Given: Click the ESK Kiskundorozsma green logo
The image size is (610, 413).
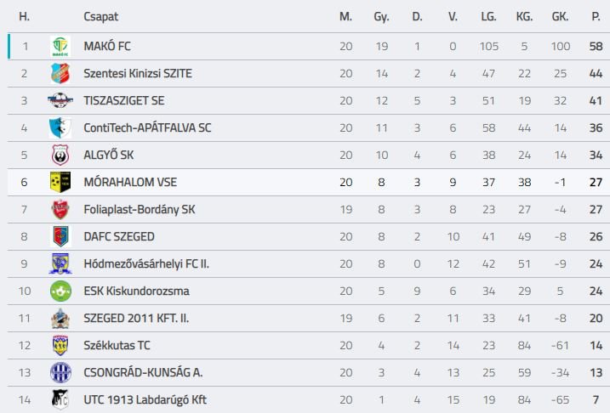Looking at the screenshot, I should [x=60, y=291].
